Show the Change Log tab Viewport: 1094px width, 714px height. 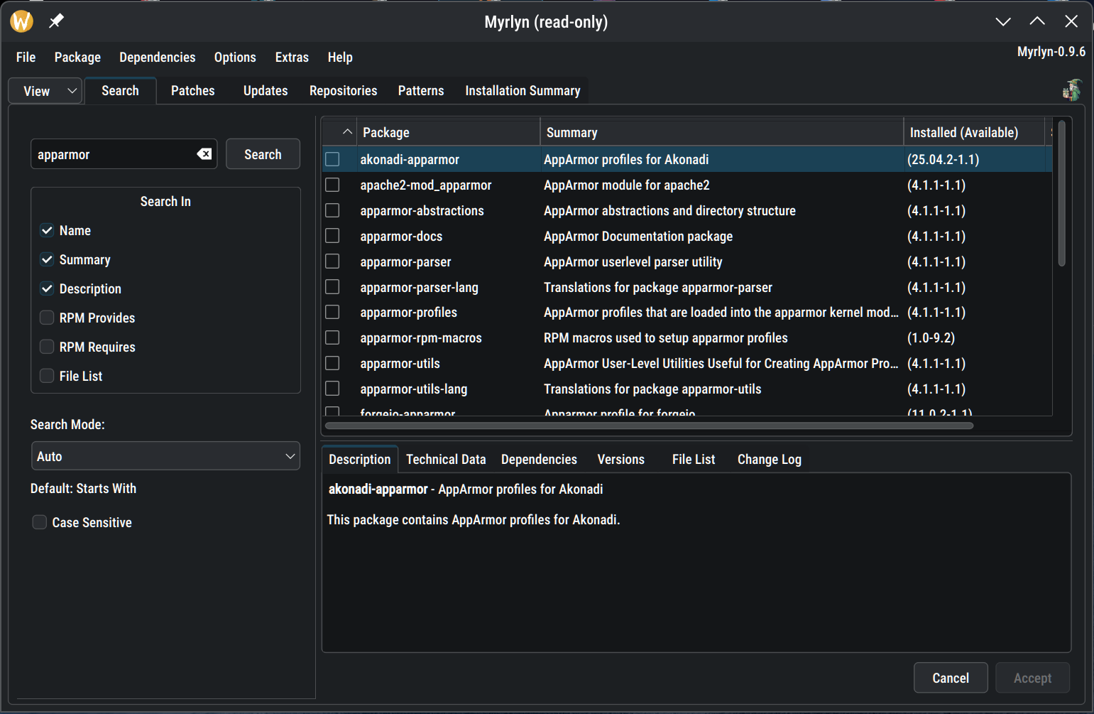770,459
